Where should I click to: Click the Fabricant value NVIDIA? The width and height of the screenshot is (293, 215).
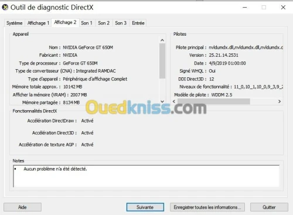click(x=70, y=55)
